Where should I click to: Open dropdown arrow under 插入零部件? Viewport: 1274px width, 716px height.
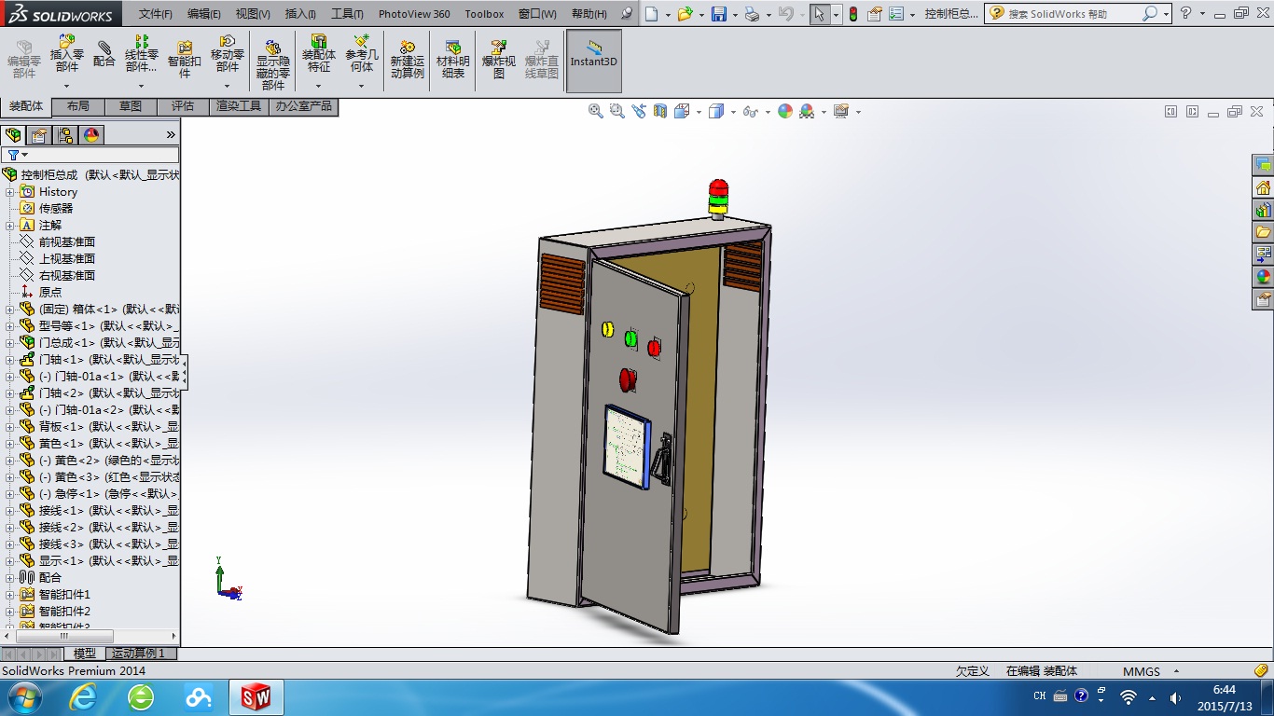pos(66,86)
